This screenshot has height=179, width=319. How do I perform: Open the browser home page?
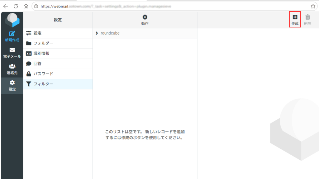26,6
